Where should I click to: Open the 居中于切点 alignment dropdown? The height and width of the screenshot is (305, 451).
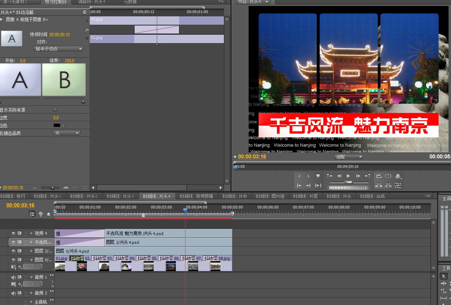[x=58, y=49]
